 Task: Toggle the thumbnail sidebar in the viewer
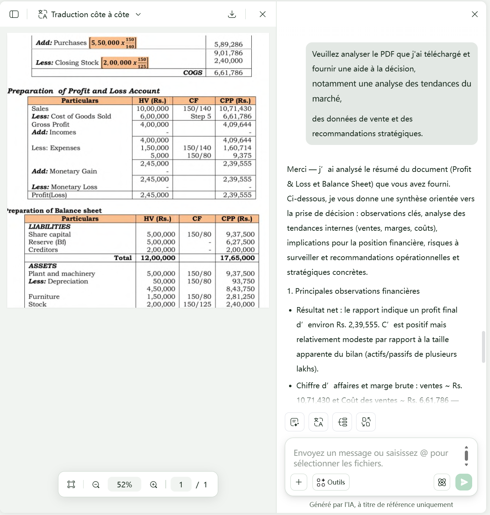[x=14, y=14]
